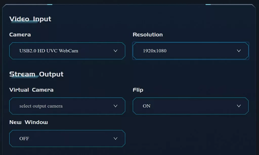Click the Stream Output section heading
259x155 pixels.
coord(36,74)
